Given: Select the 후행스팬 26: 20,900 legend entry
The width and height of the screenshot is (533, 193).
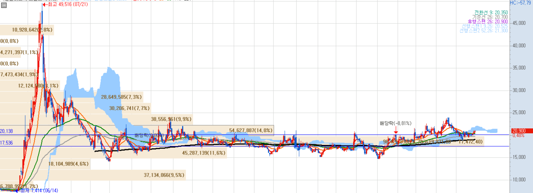Looking at the screenshot, I should click(488, 22).
